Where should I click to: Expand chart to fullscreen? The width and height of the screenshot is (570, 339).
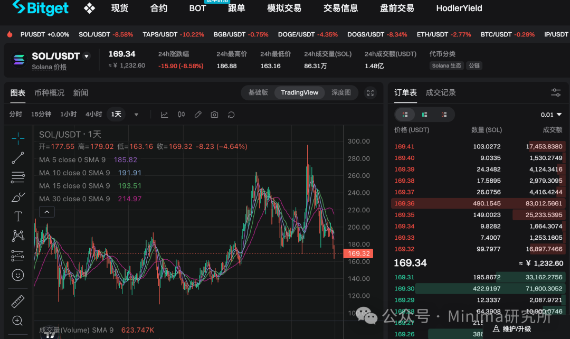coord(370,92)
